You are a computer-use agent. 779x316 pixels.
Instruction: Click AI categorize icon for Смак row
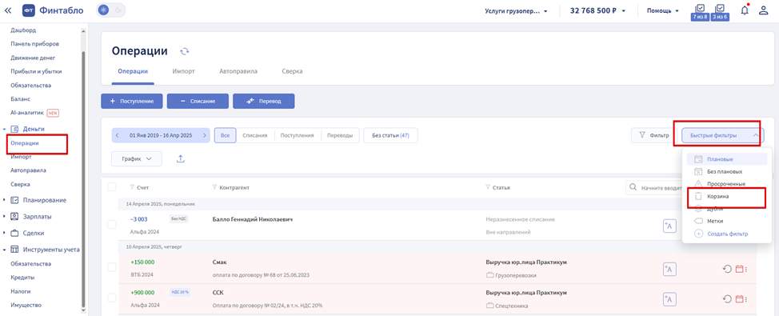pos(669,269)
